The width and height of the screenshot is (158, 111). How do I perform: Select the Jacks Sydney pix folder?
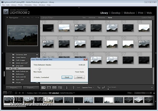pyautogui.click(x=22, y=71)
